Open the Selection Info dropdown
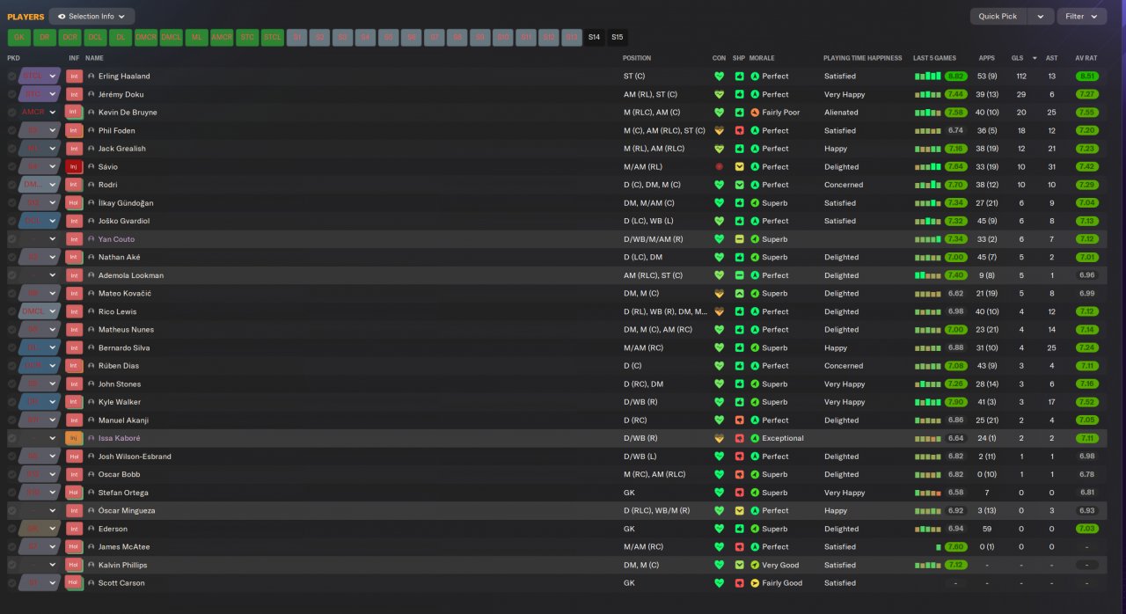This screenshot has height=614, width=1126. (92, 16)
